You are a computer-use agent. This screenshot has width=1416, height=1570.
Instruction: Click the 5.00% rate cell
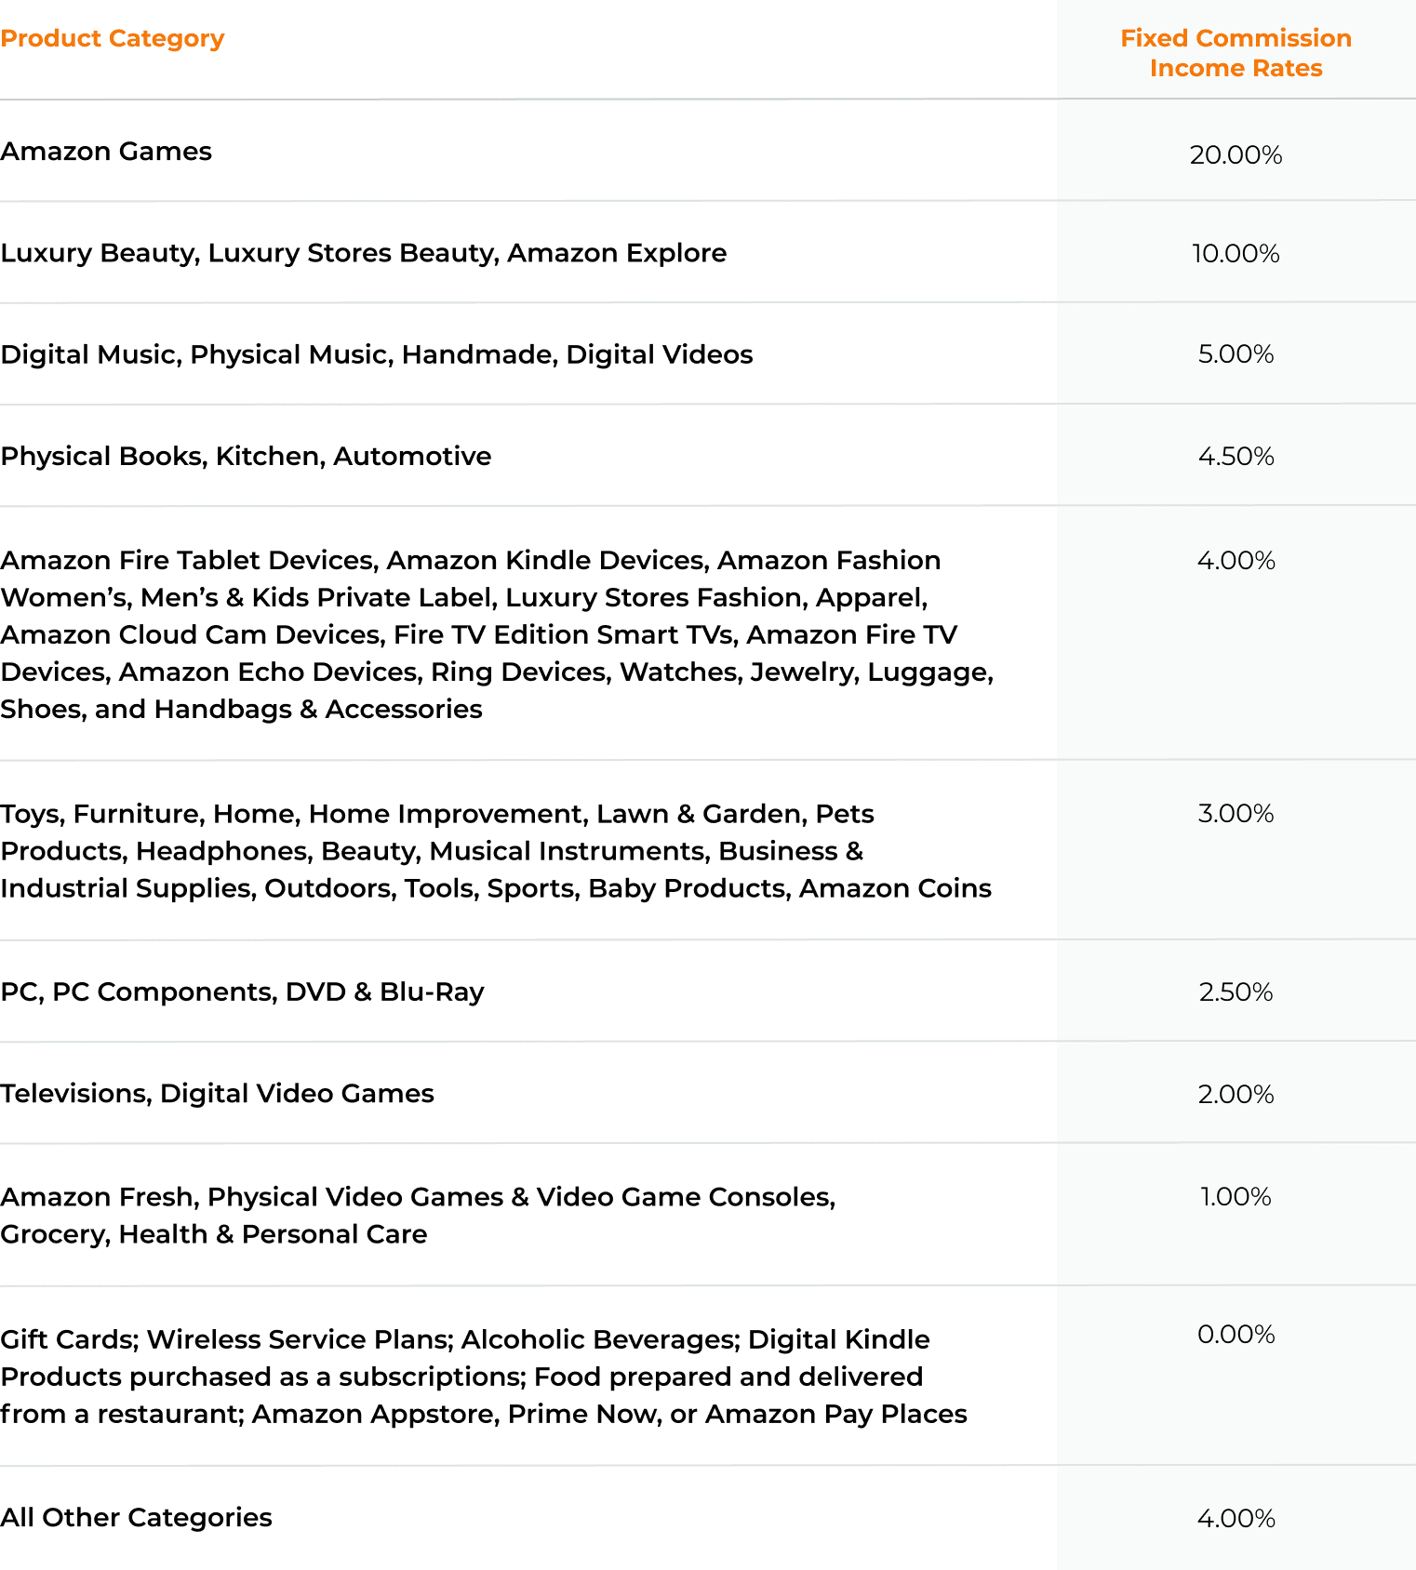click(1236, 354)
